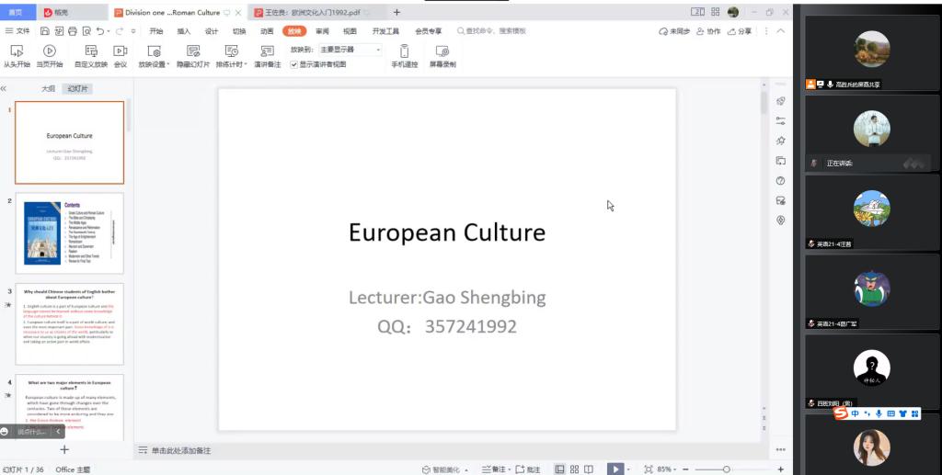Click 从头开始 start-from-beginning slideshow icon

[16, 51]
